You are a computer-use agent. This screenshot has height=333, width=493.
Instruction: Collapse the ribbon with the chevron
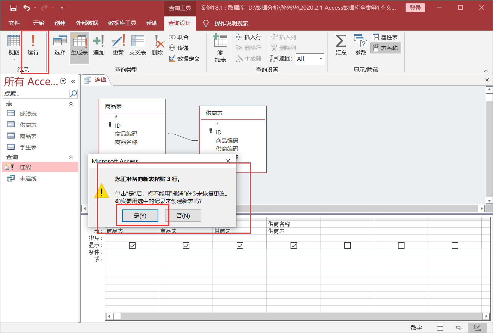coord(486,71)
